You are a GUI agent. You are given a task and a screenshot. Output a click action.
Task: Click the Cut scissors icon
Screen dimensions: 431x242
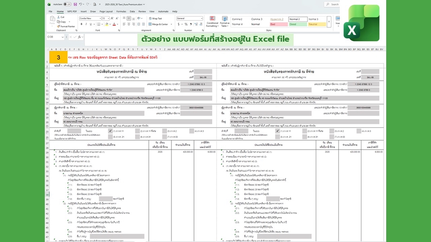[x=59, y=17]
